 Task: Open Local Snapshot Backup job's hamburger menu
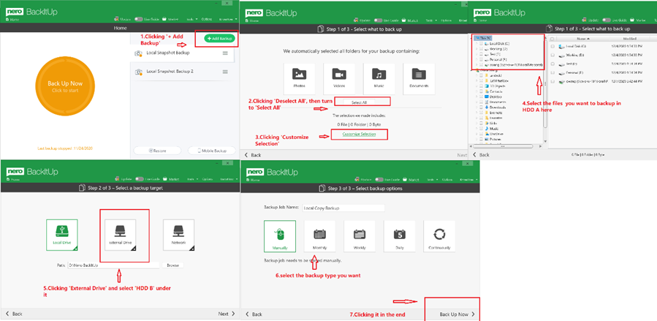click(225, 53)
